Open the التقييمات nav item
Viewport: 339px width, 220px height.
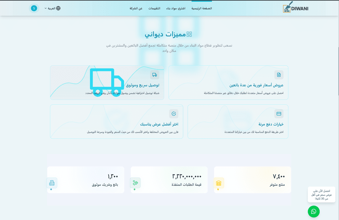pos(154,8)
